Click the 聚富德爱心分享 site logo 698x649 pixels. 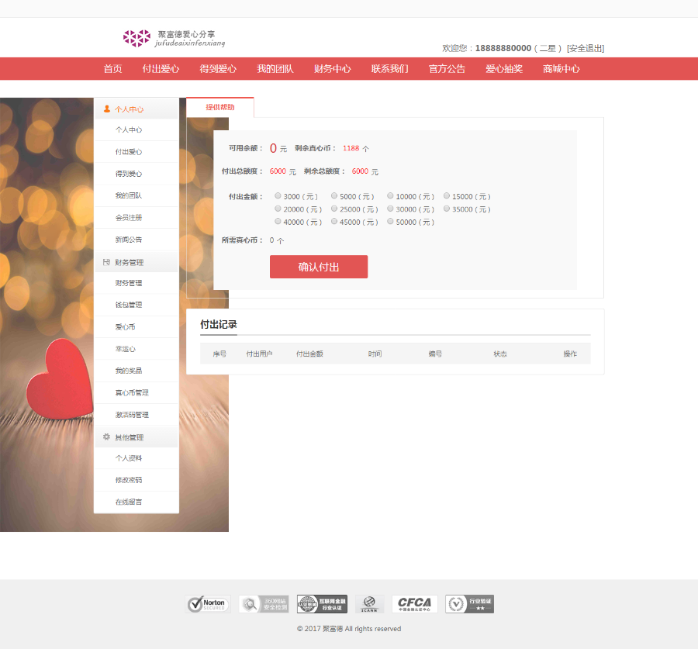[x=174, y=39]
